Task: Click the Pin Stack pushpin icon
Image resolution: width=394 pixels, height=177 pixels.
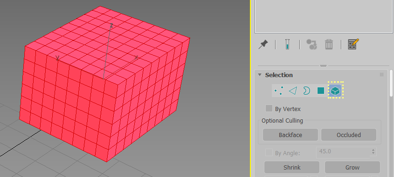Action: point(263,45)
